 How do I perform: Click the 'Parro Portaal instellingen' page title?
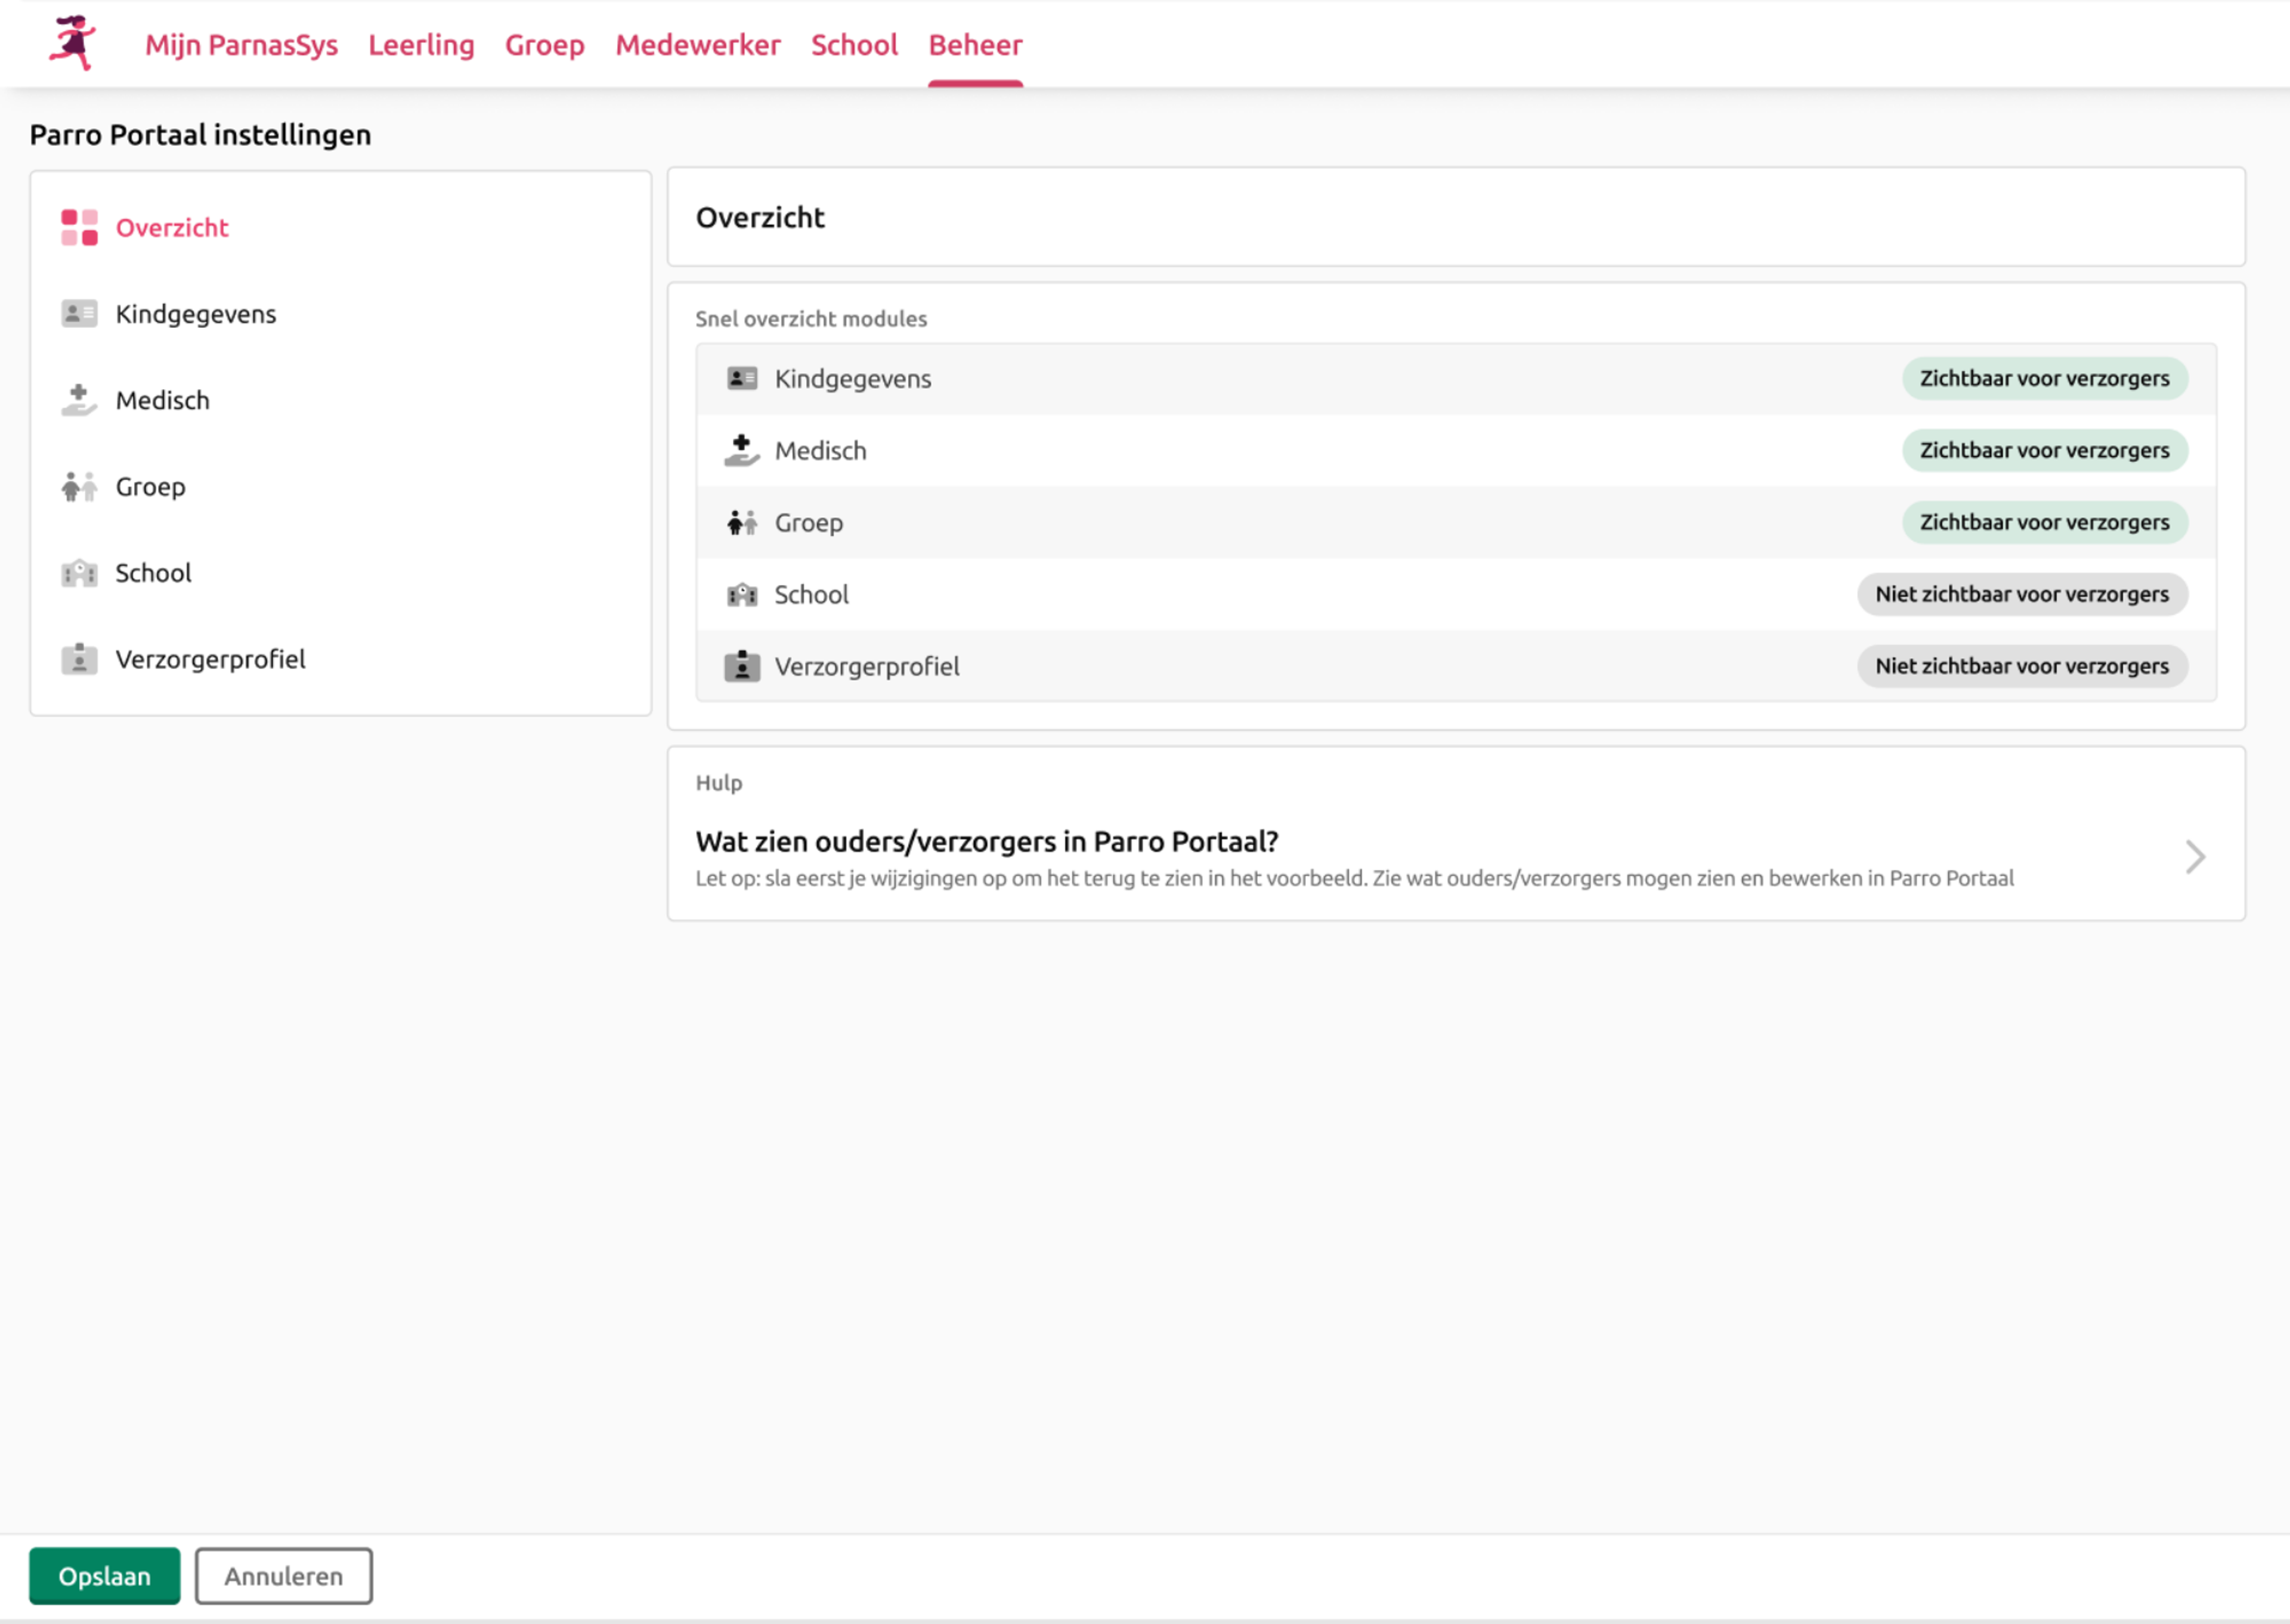(x=200, y=135)
